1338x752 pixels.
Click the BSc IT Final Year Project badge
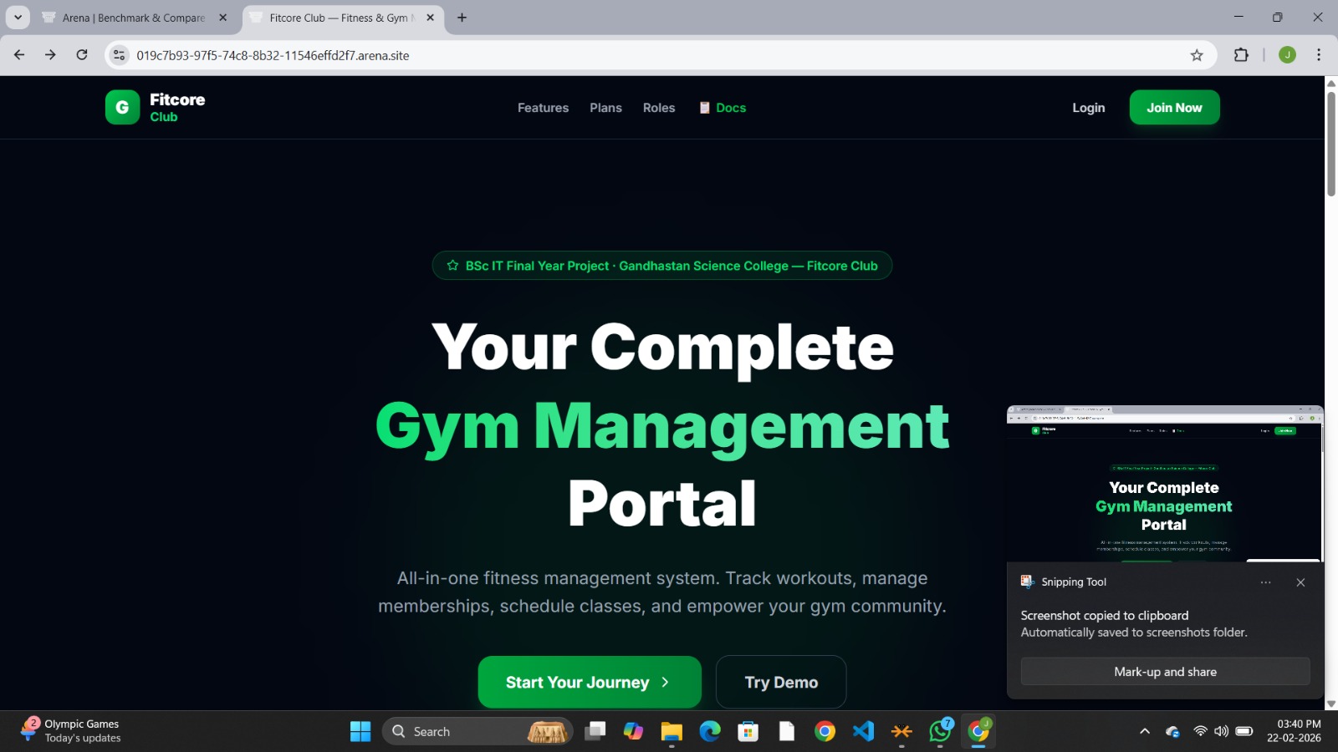662,266
